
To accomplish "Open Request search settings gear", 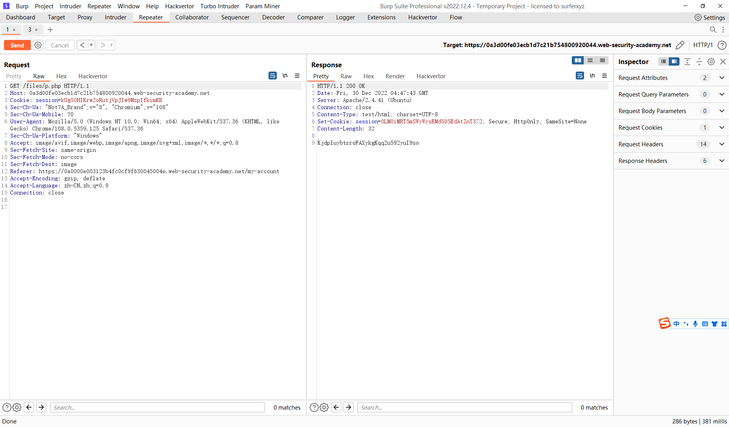I will pos(17,407).
